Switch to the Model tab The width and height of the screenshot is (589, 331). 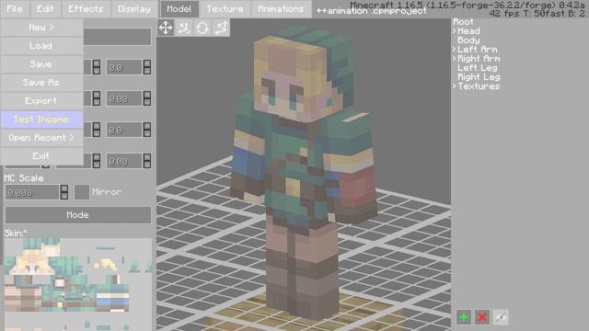coord(179,9)
